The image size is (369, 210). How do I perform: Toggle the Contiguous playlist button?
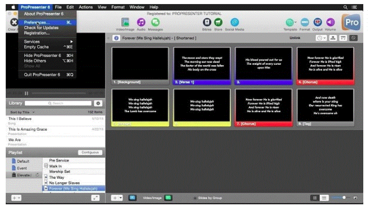tap(90, 152)
